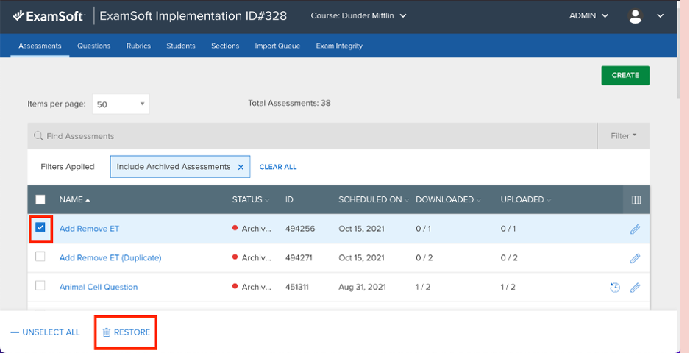Open the Course: Dunder Mifflin dropdown
690x353 pixels.
[x=358, y=16]
